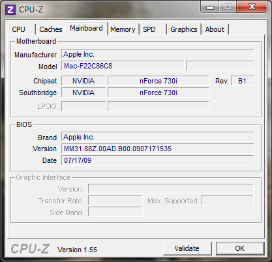The height and width of the screenshot is (262, 272).
Task: Open the Caches tab
Action: [x=51, y=29]
